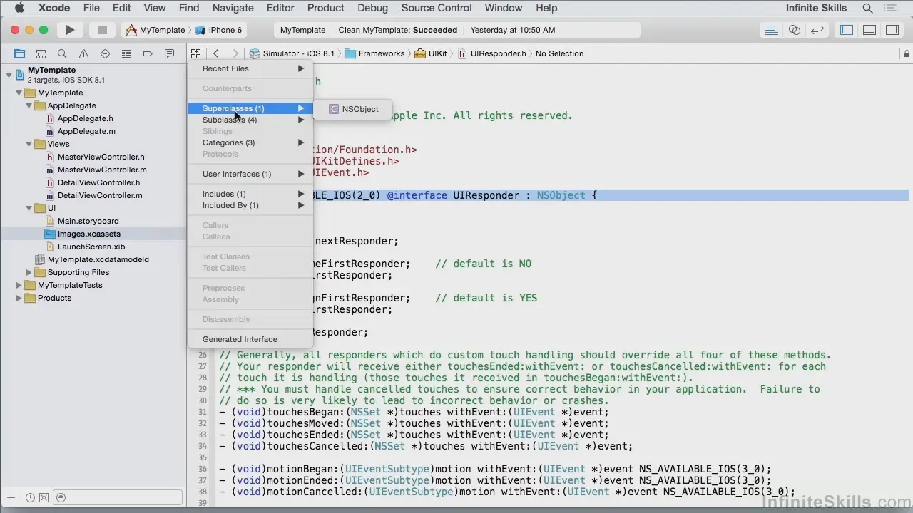Viewport: 913px width, 513px height.
Task: Expand the MyTemplateTests group
Action: pyautogui.click(x=19, y=285)
